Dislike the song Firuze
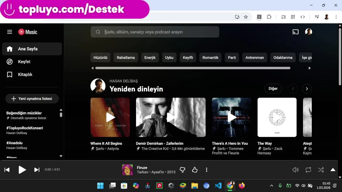Viewport: 342px width, 192px height. point(182,170)
